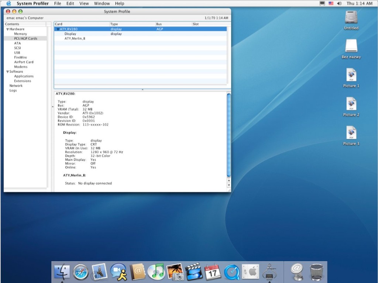Click the details pane scrollbar thumb

tap(229, 135)
